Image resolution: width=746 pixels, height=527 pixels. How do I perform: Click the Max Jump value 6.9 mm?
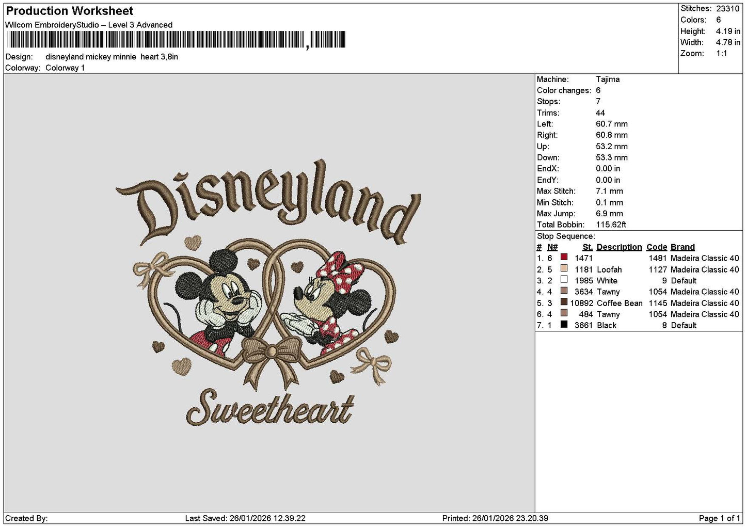609,213
